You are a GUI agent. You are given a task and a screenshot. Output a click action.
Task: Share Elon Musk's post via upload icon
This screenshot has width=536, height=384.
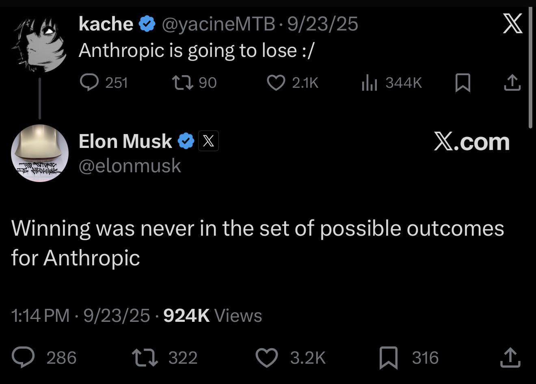coord(510,358)
